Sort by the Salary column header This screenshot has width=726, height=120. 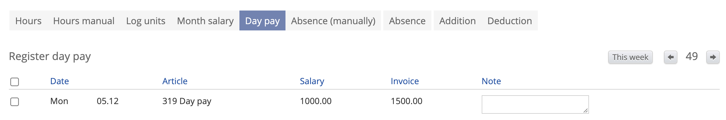point(312,81)
